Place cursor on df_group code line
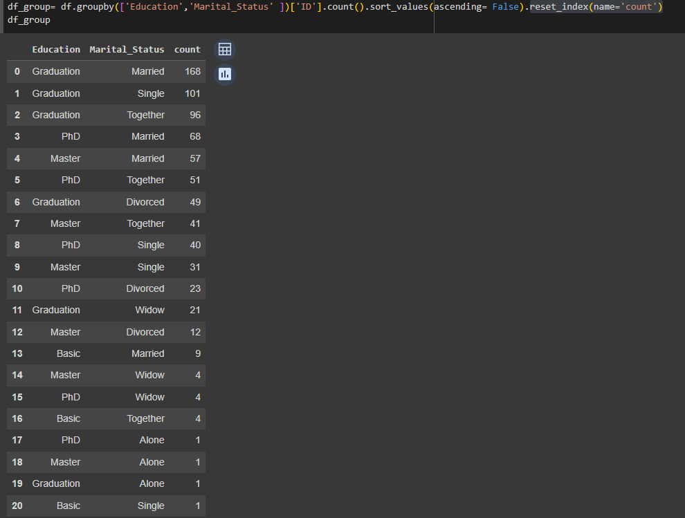The width and height of the screenshot is (685, 518). (29, 20)
